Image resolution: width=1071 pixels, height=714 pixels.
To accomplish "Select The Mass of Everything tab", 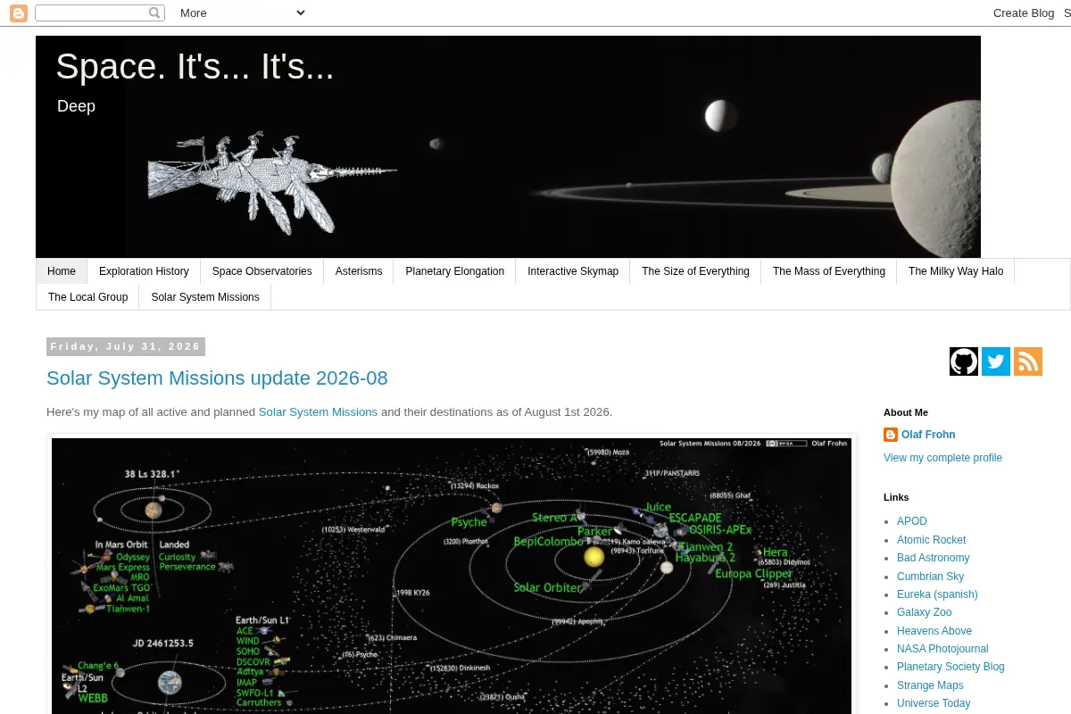I will coord(829,271).
